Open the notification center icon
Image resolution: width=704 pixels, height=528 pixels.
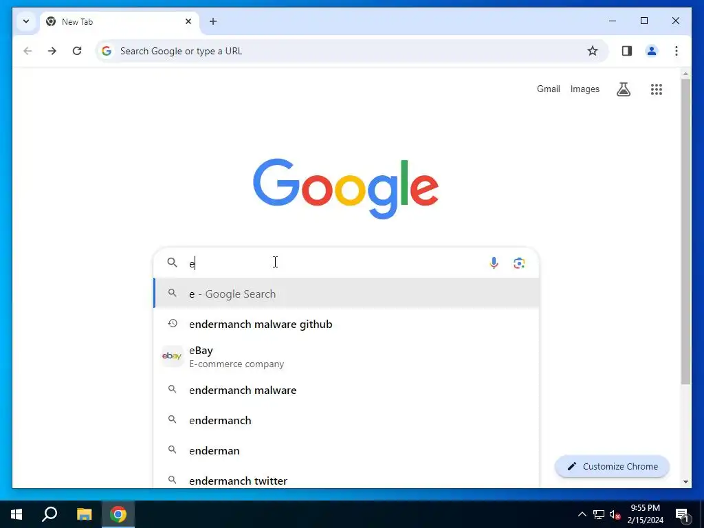pos(682,514)
